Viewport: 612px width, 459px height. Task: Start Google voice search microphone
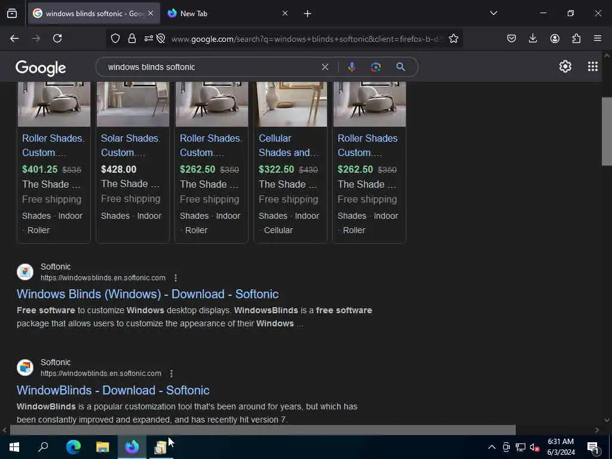351,67
